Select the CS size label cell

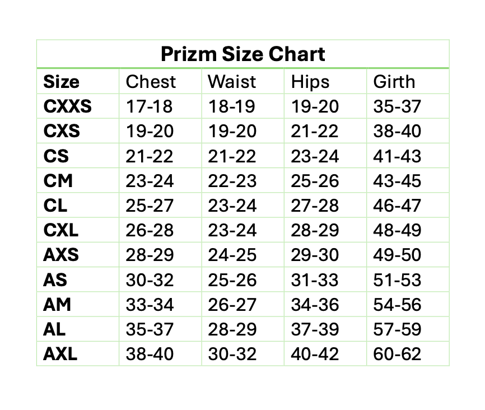tap(56, 156)
